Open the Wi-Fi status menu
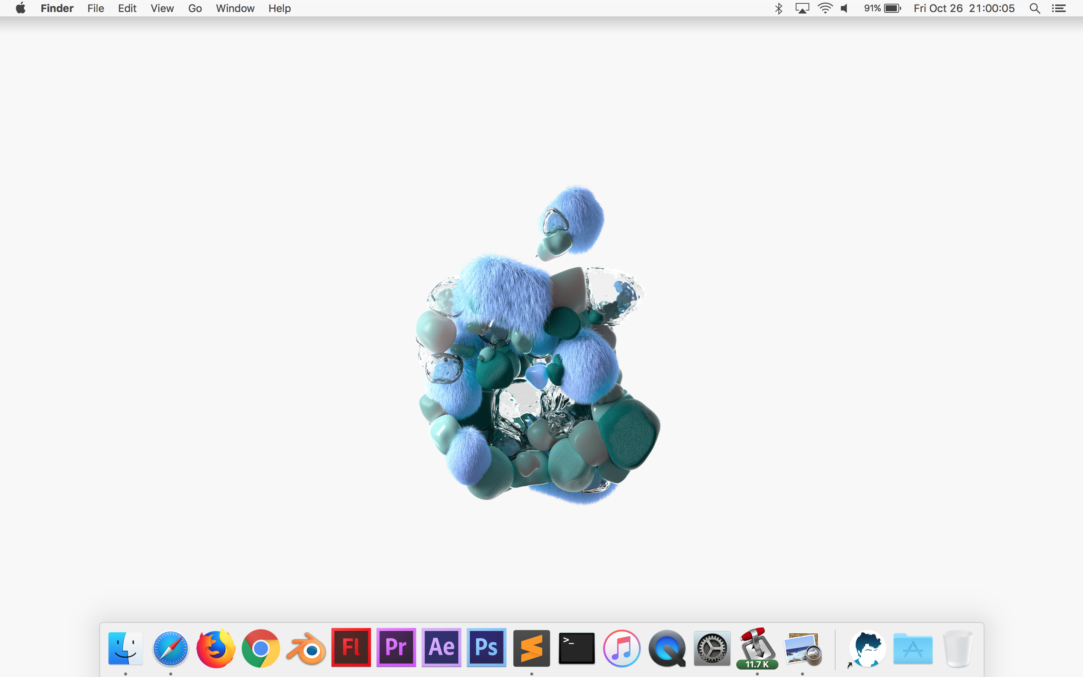This screenshot has height=677, width=1083. point(825,8)
